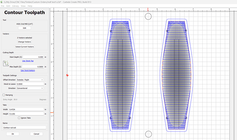Select the right board-shaped vector
Image resolution: width=237 pixels, height=140 pixels.
[177, 75]
